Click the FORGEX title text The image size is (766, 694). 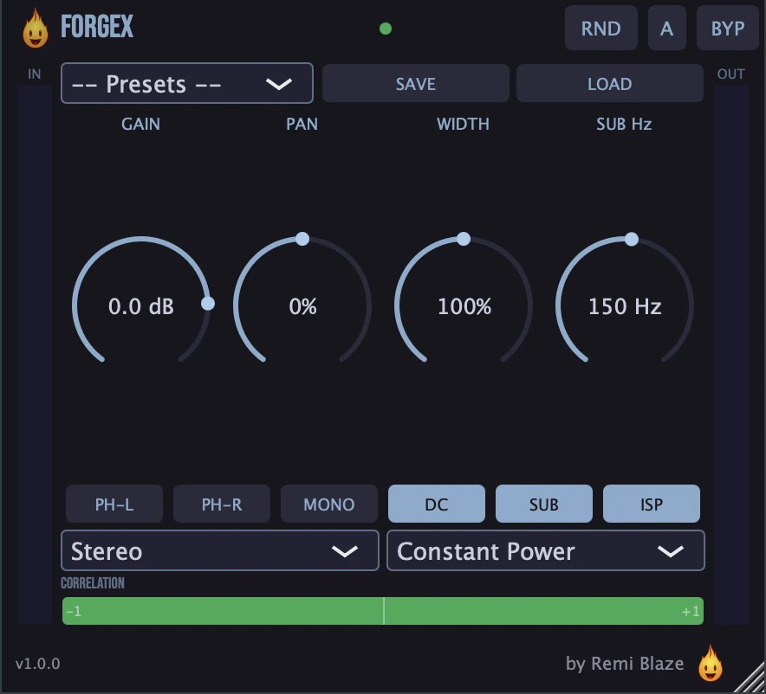click(97, 26)
